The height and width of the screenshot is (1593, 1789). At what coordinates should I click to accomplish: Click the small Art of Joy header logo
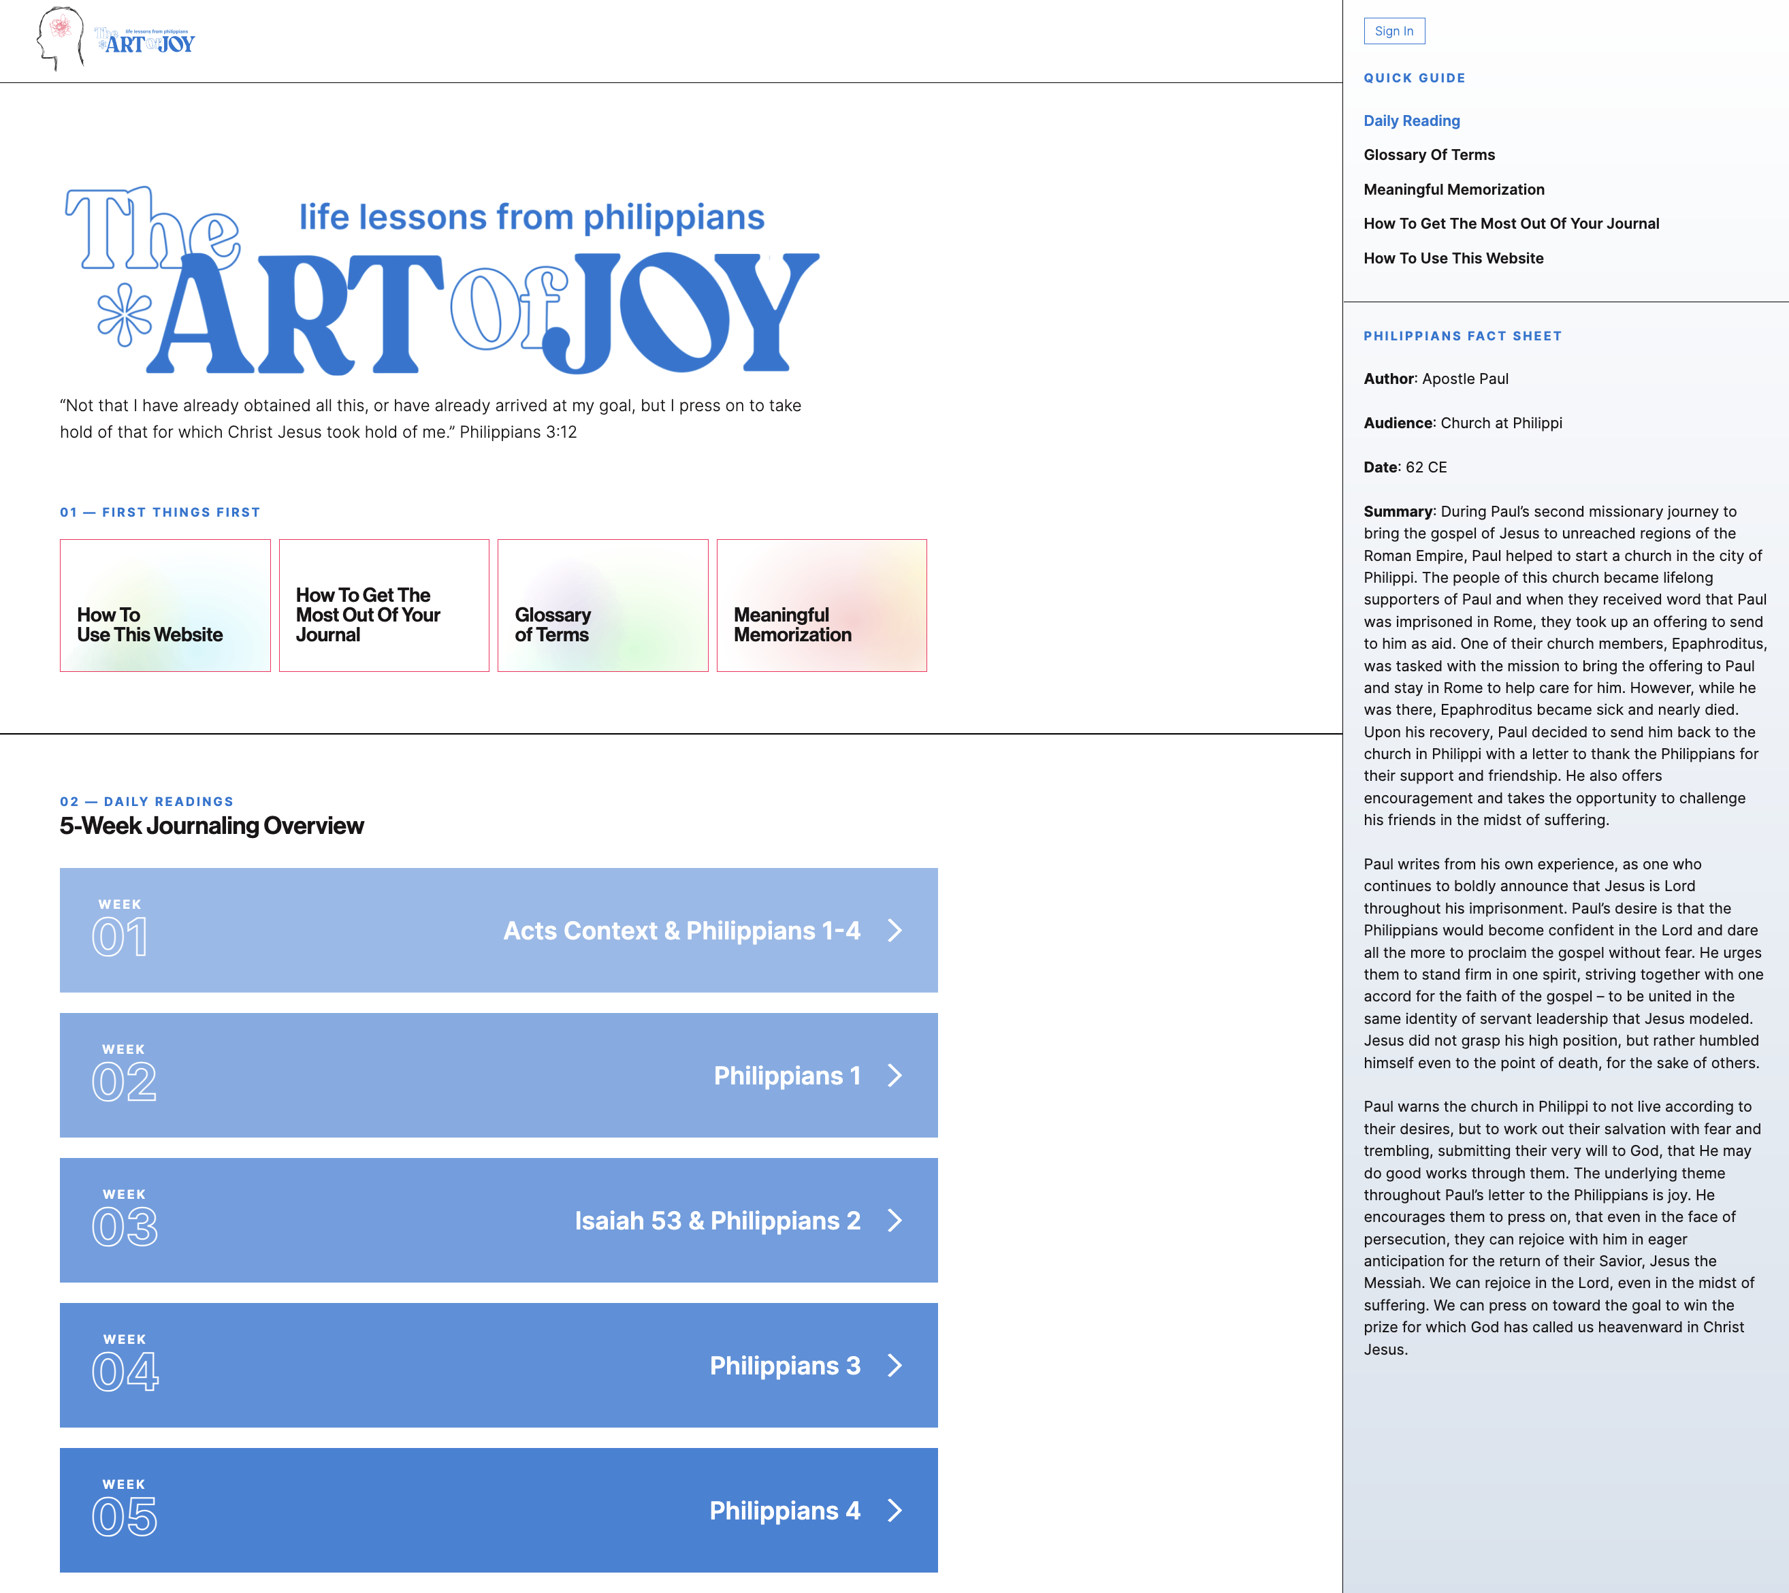pos(145,41)
